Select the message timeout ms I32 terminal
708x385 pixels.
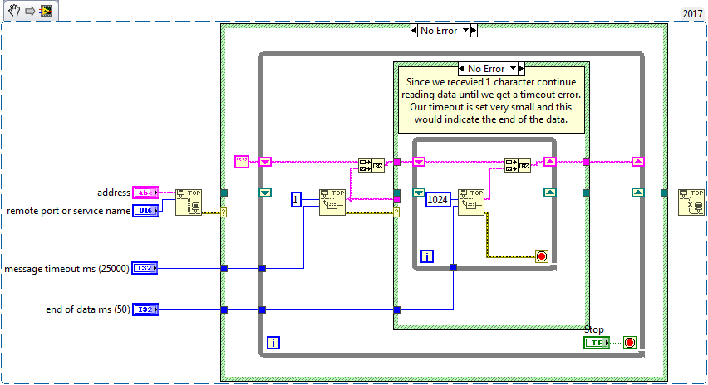click(145, 268)
